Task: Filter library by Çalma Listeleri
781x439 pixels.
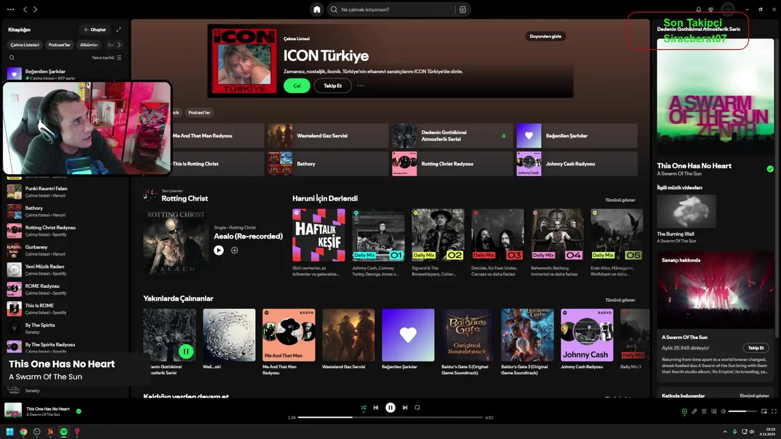Action: pos(25,45)
